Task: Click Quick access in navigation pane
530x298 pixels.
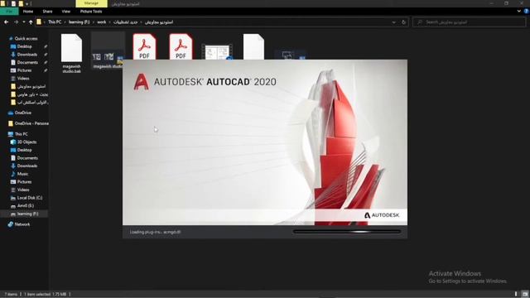Action: 23,39
